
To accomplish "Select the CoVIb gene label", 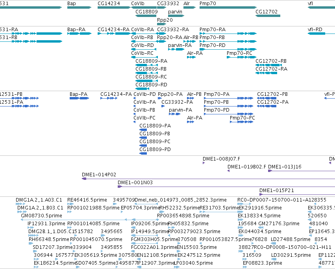I will pyautogui.click(x=138, y=4).
